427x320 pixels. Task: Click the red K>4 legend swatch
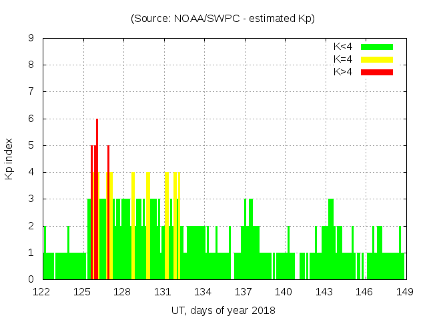tap(377, 72)
